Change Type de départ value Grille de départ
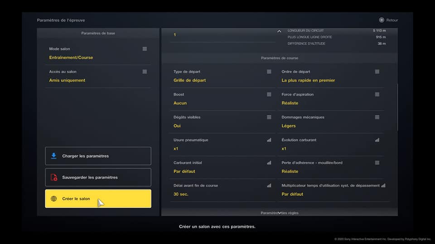The height and width of the screenshot is (244, 435). 189,80
